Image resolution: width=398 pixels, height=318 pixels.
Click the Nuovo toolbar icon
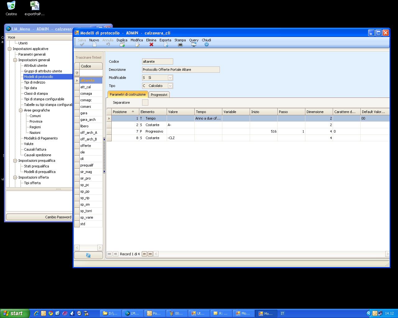[94, 44]
